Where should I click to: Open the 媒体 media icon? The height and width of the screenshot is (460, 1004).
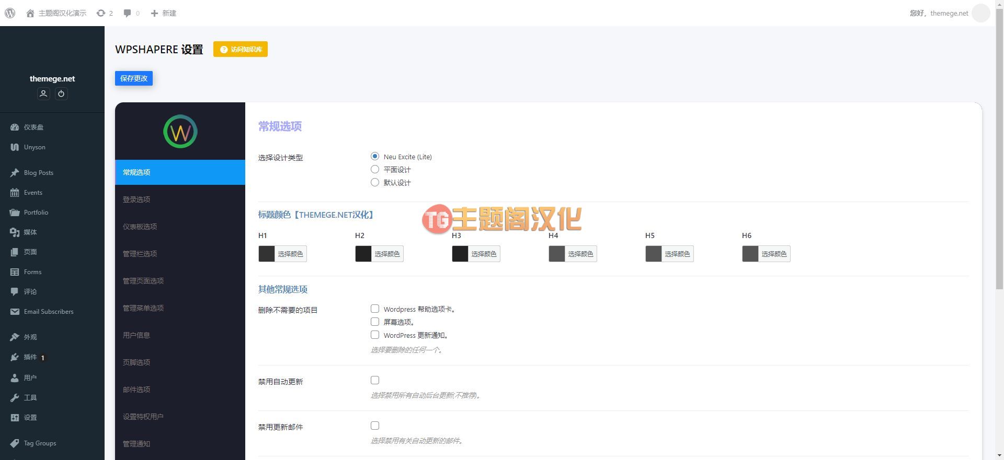pos(15,232)
